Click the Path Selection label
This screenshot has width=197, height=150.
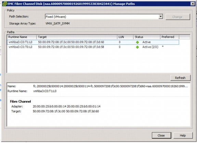(19, 16)
